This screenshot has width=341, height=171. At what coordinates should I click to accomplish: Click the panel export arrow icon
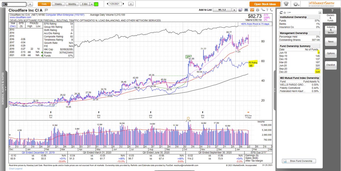[289, 13]
